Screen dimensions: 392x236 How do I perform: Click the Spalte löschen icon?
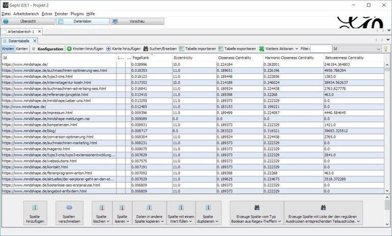pyautogui.click(x=102, y=207)
